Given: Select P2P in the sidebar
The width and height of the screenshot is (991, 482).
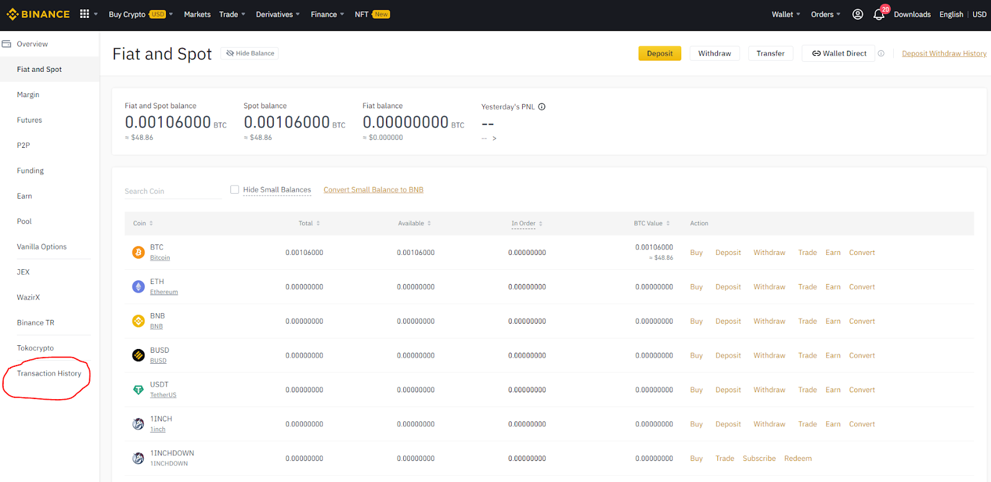Looking at the screenshot, I should [23, 145].
